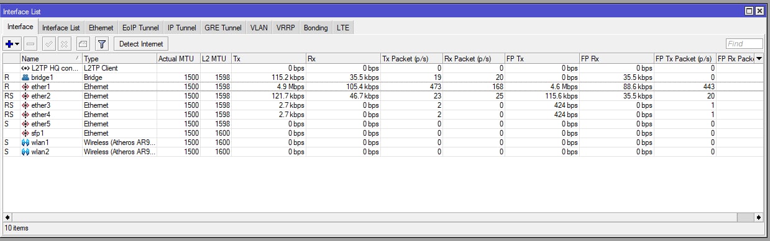The height and width of the screenshot is (241, 770).
Task: Select the VLAN tab
Action: pyautogui.click(x=259, y=28)
